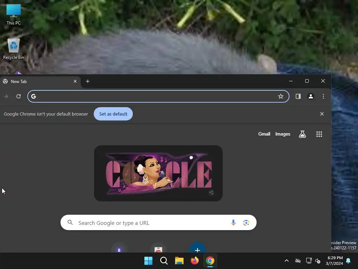
Task: Open the Google apps grid
Action: click(x=319, y=134)
